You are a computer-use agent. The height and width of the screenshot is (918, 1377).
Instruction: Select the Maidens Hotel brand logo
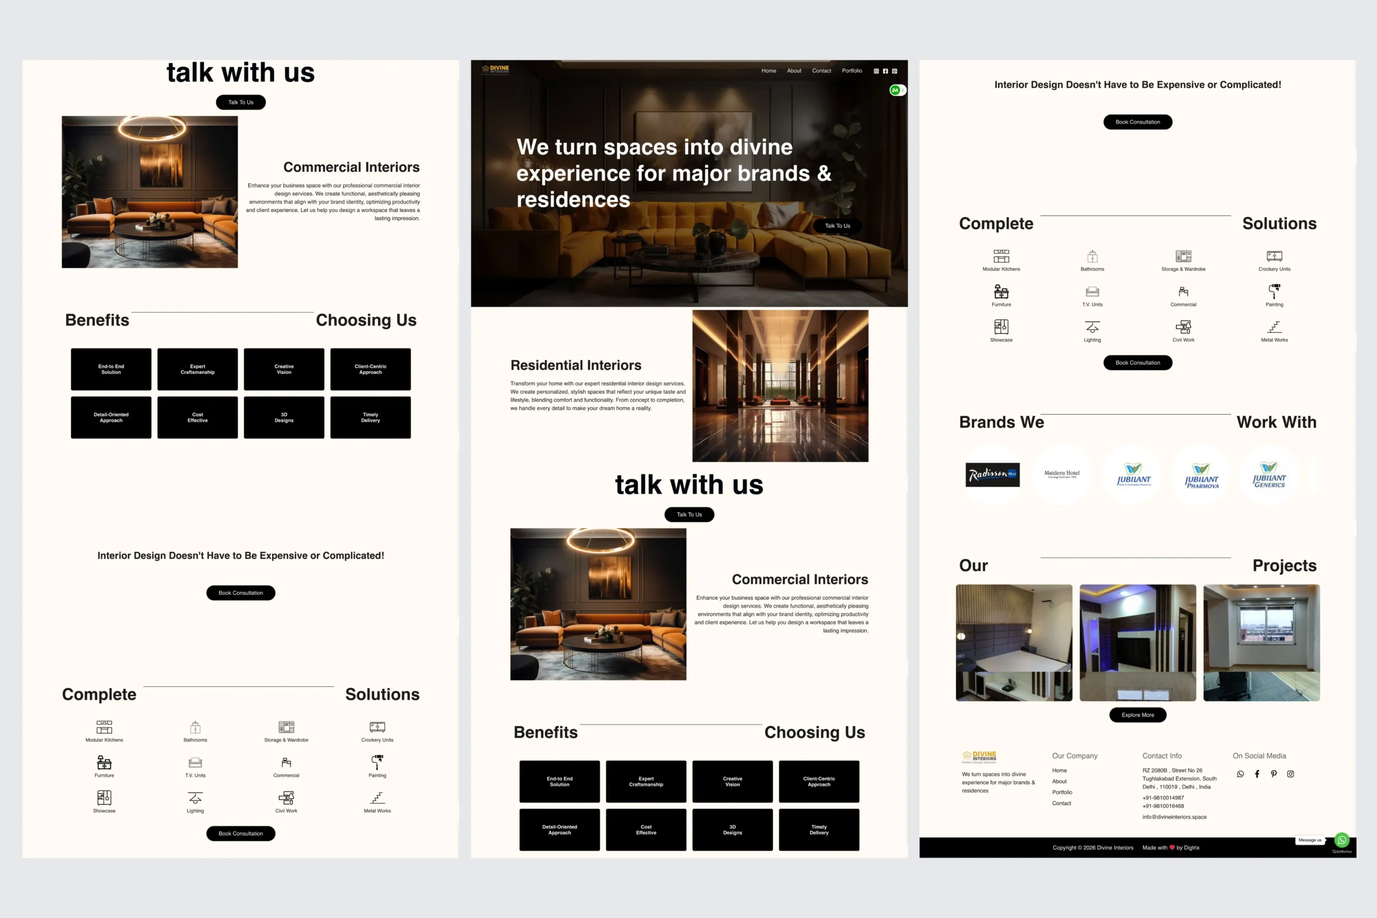1061,474
